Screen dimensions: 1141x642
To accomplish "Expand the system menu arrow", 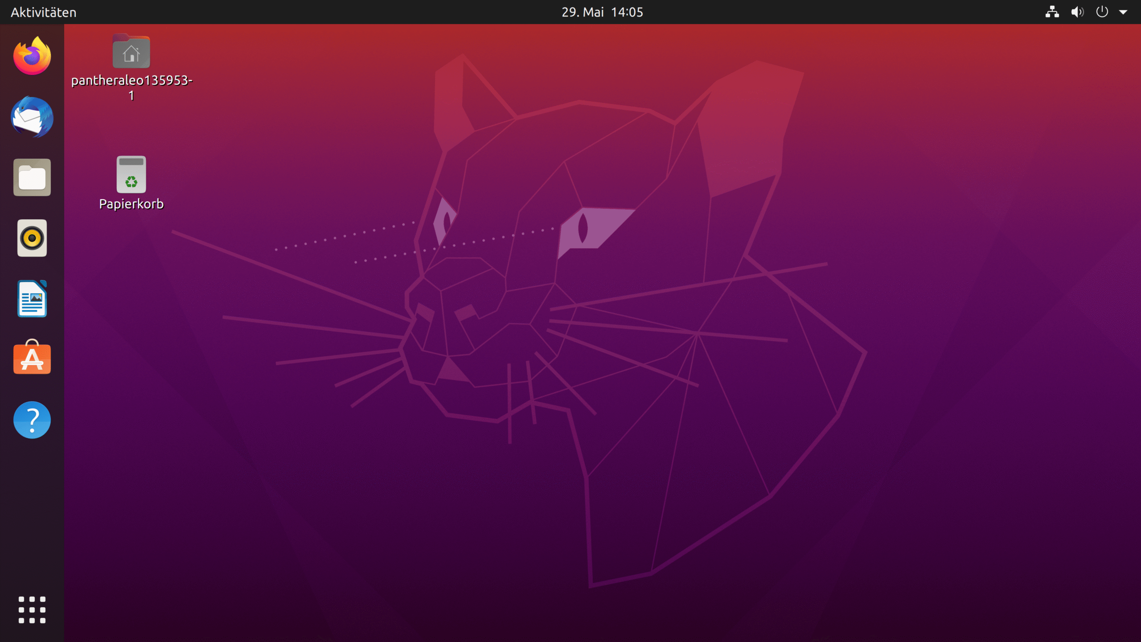I will tap(1123, 12).
